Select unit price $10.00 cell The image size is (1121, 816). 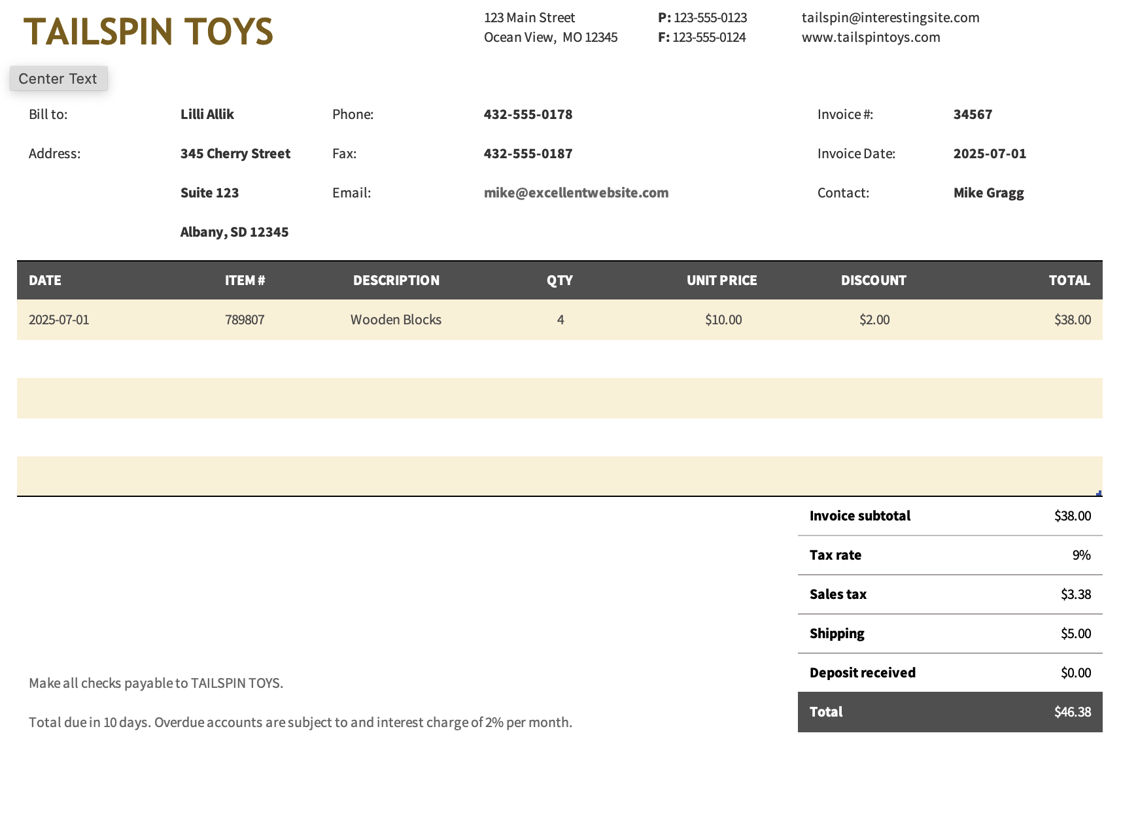pos(723,320)
